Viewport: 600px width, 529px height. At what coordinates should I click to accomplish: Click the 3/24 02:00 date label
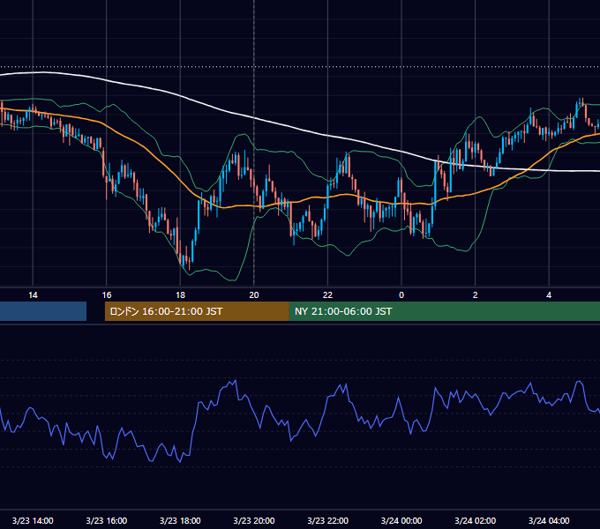[476, 520]
